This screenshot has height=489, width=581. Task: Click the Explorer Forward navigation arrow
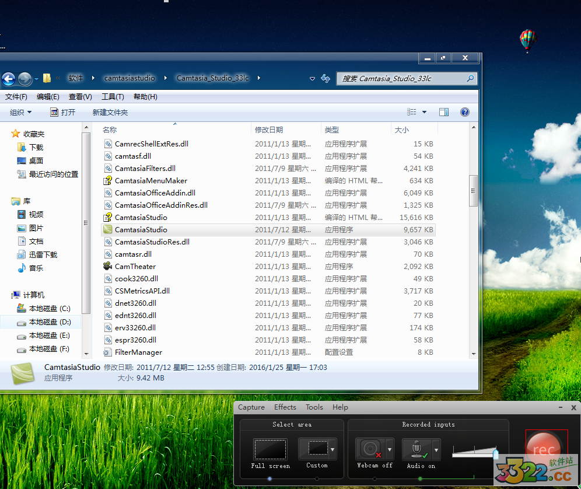pyautogui.click(x=25, y=79)
